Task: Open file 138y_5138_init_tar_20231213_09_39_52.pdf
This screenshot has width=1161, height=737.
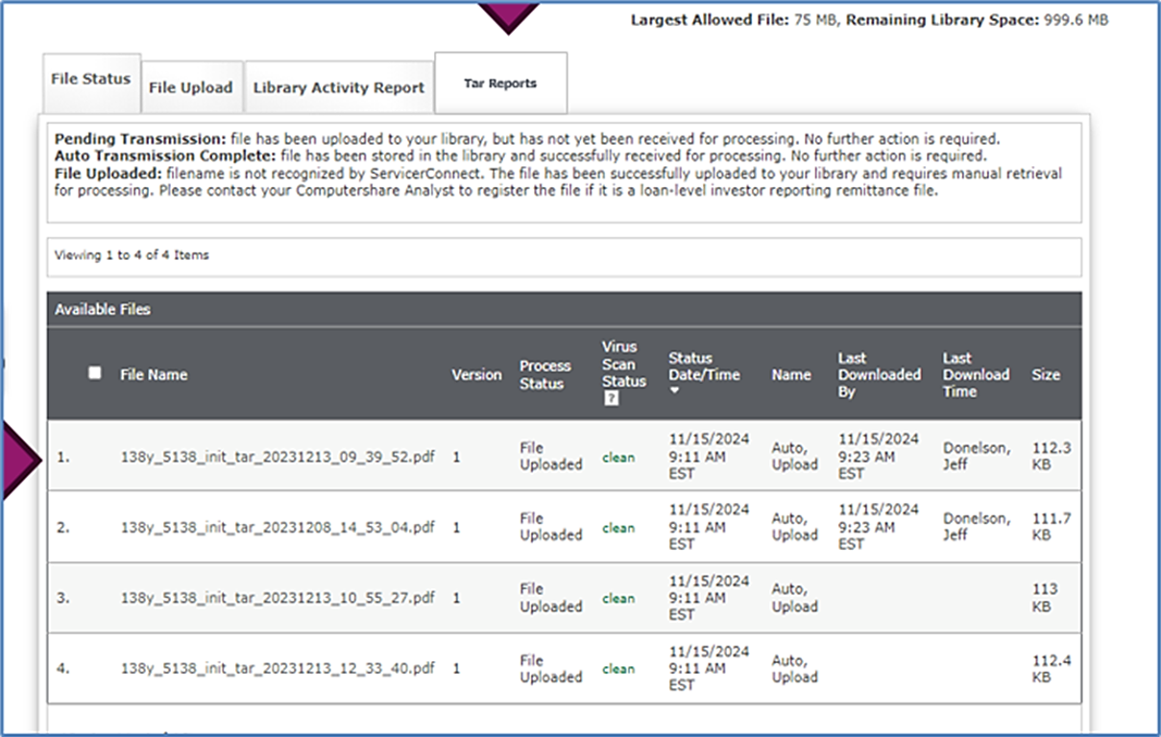Action: (x=278, y=457)
